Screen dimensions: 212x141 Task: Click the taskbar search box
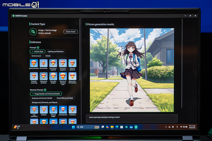pyautogui.click(x=88, y=127)
